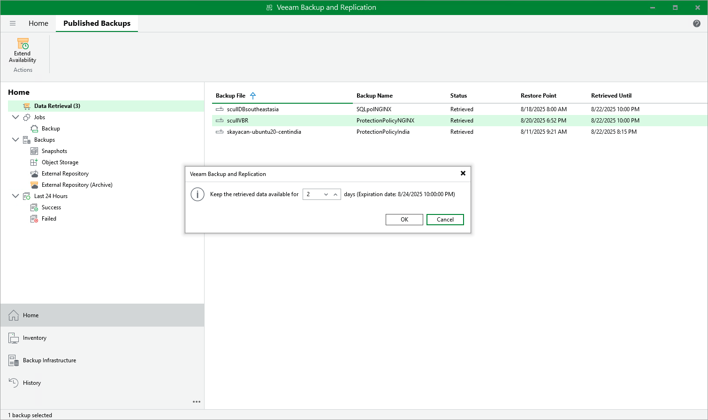Select Data Retrieval (3) in tree

click(x=57, y=106)
